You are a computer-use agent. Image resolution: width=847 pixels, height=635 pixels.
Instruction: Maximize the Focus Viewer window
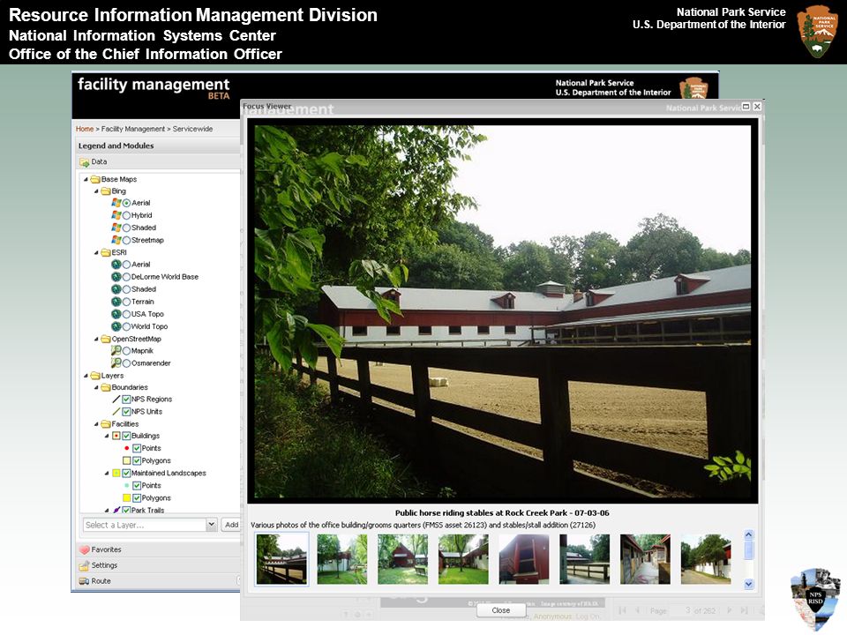coord(746,107)
